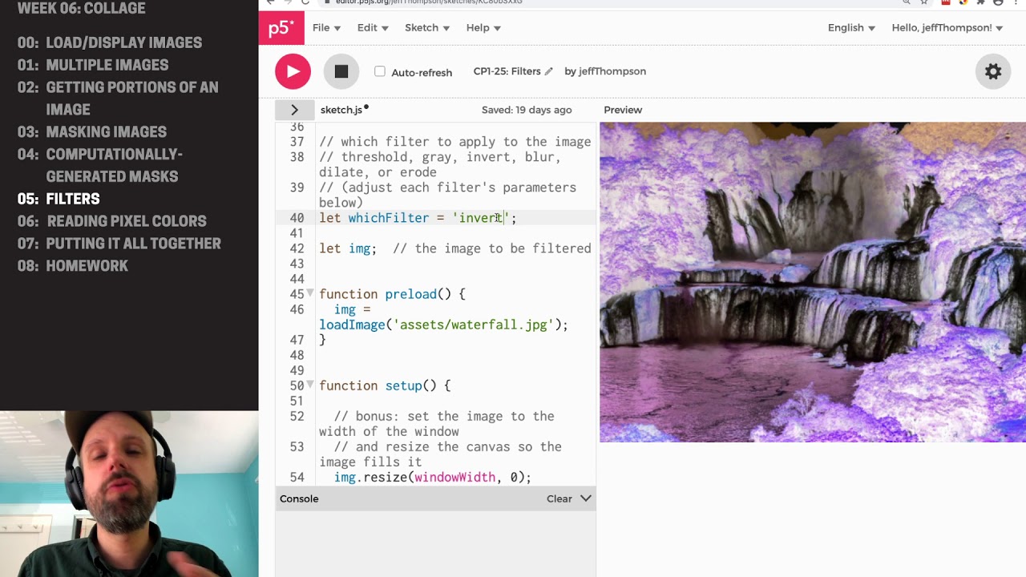Click the p5* logo home icon
Viewport: 1026px width, 577px height.
pos(281,28)
